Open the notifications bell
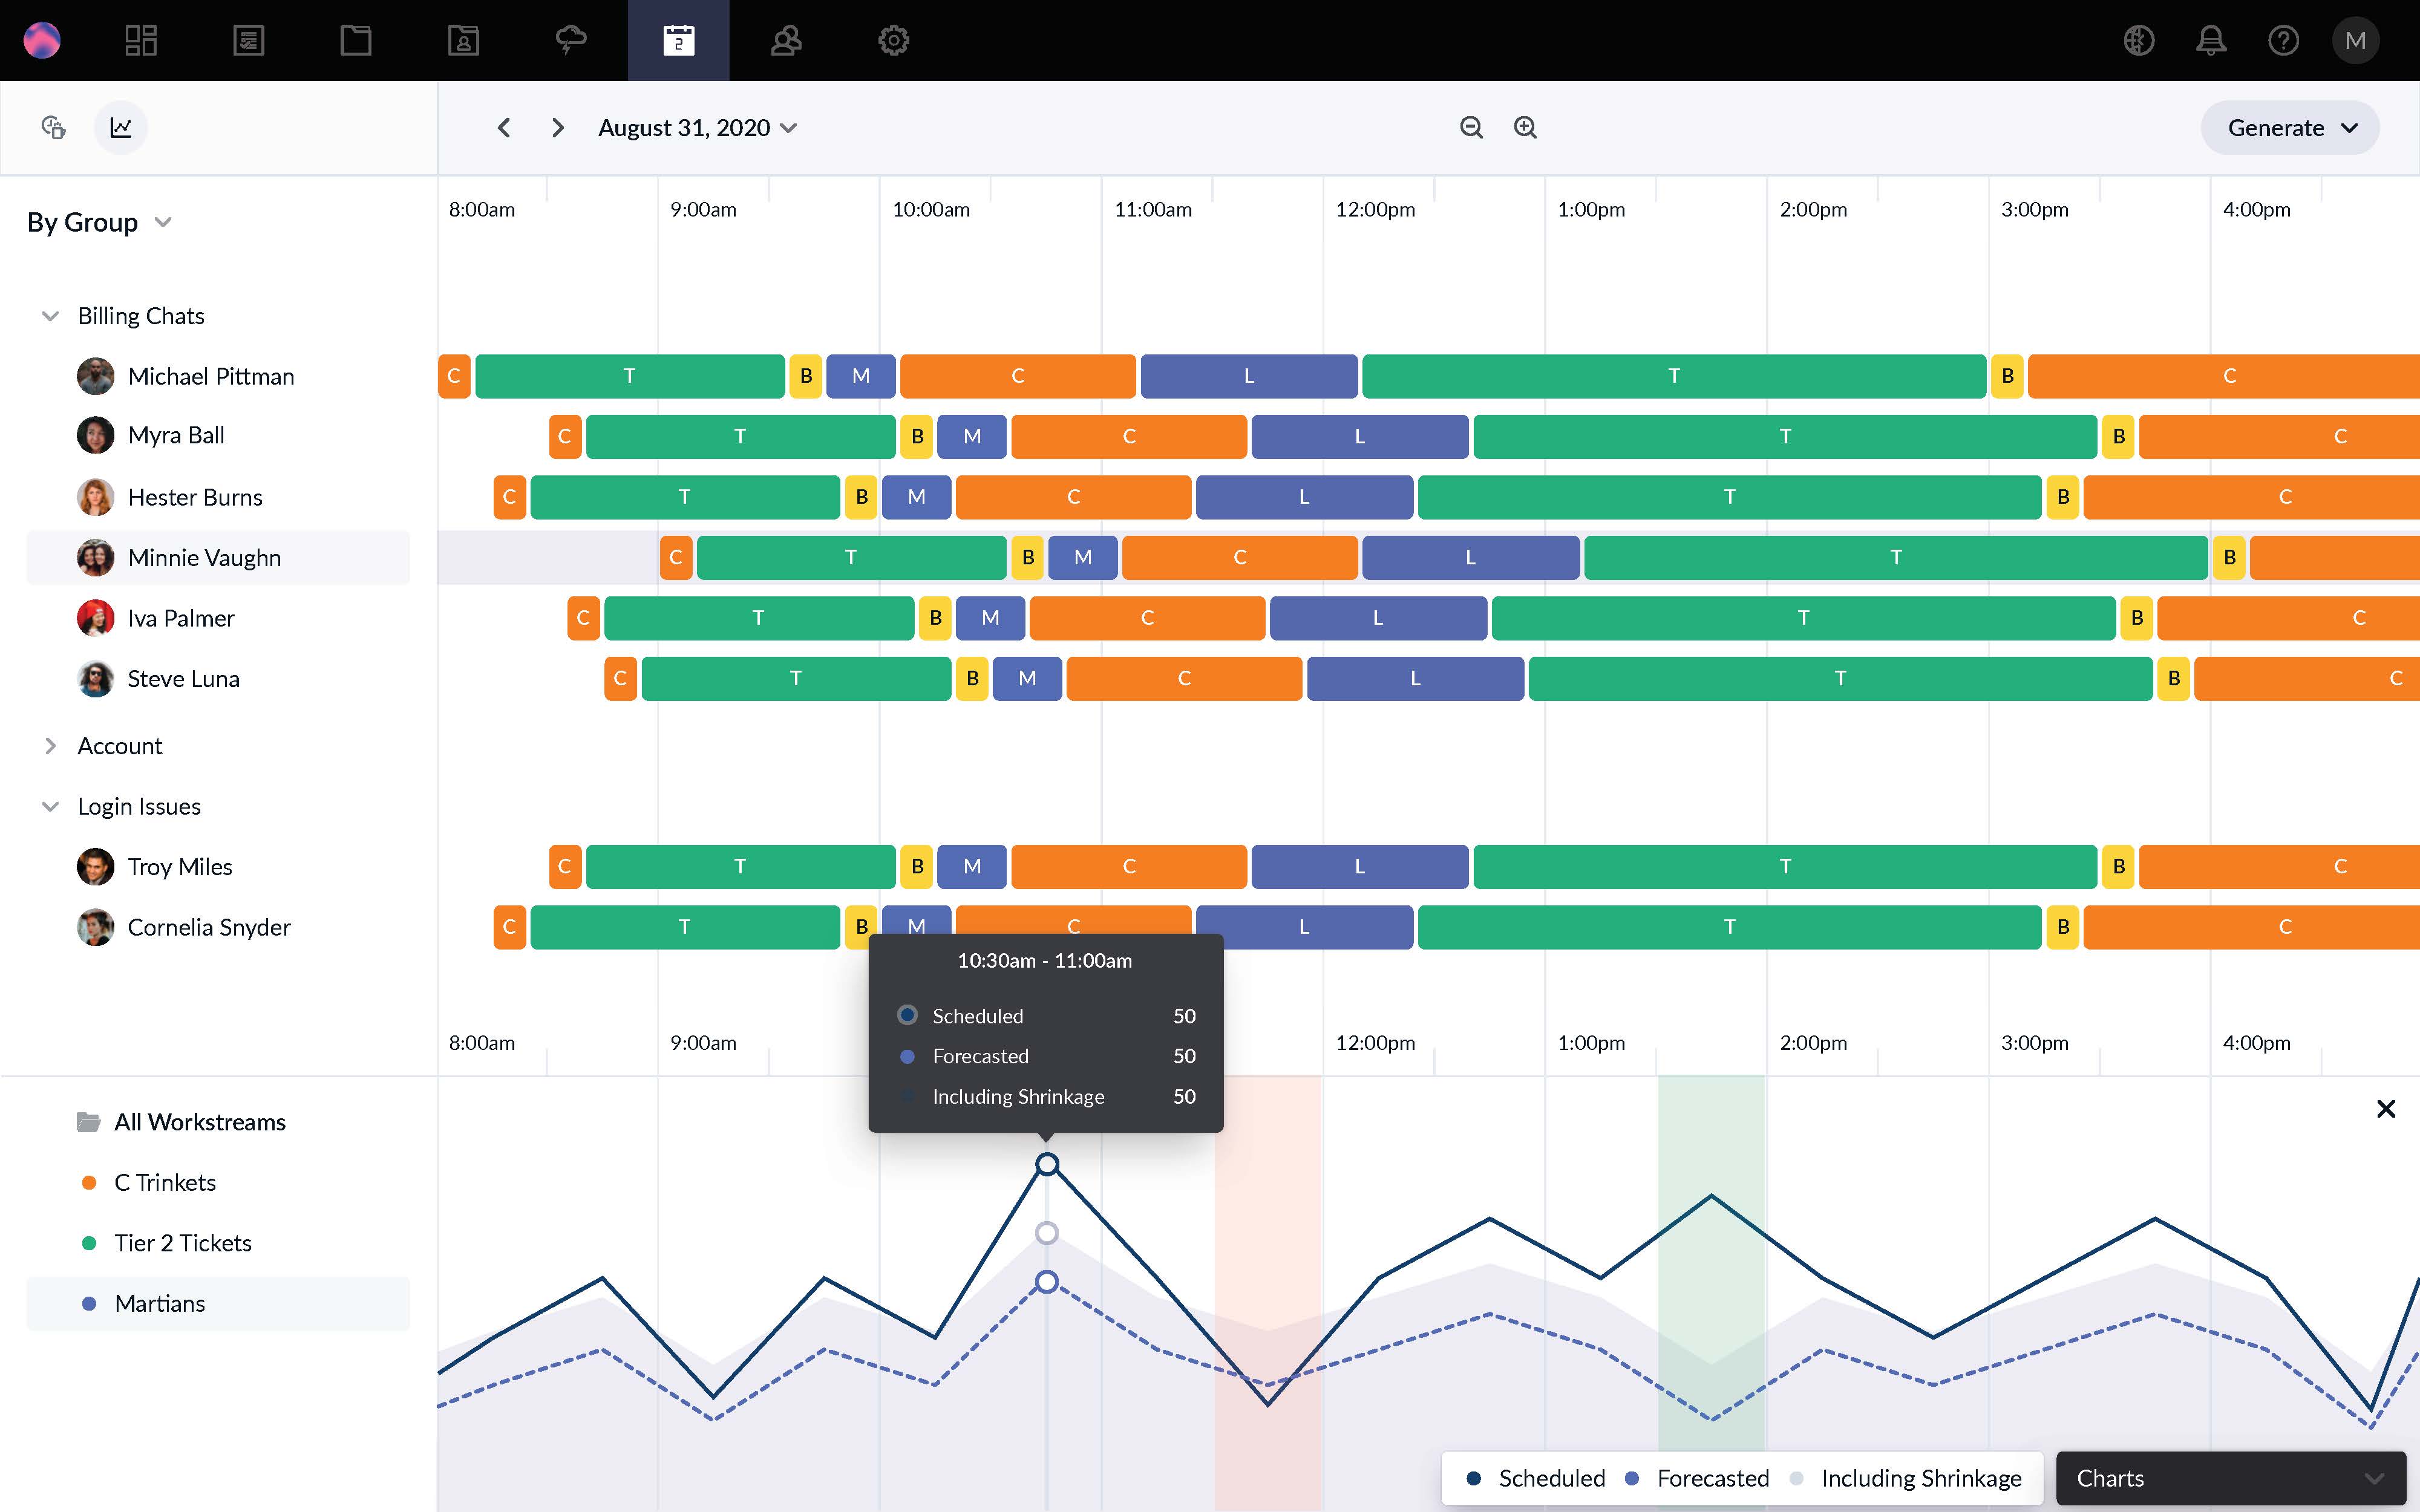The height and width of the screenshot is (1512, 2420). 2211,40
